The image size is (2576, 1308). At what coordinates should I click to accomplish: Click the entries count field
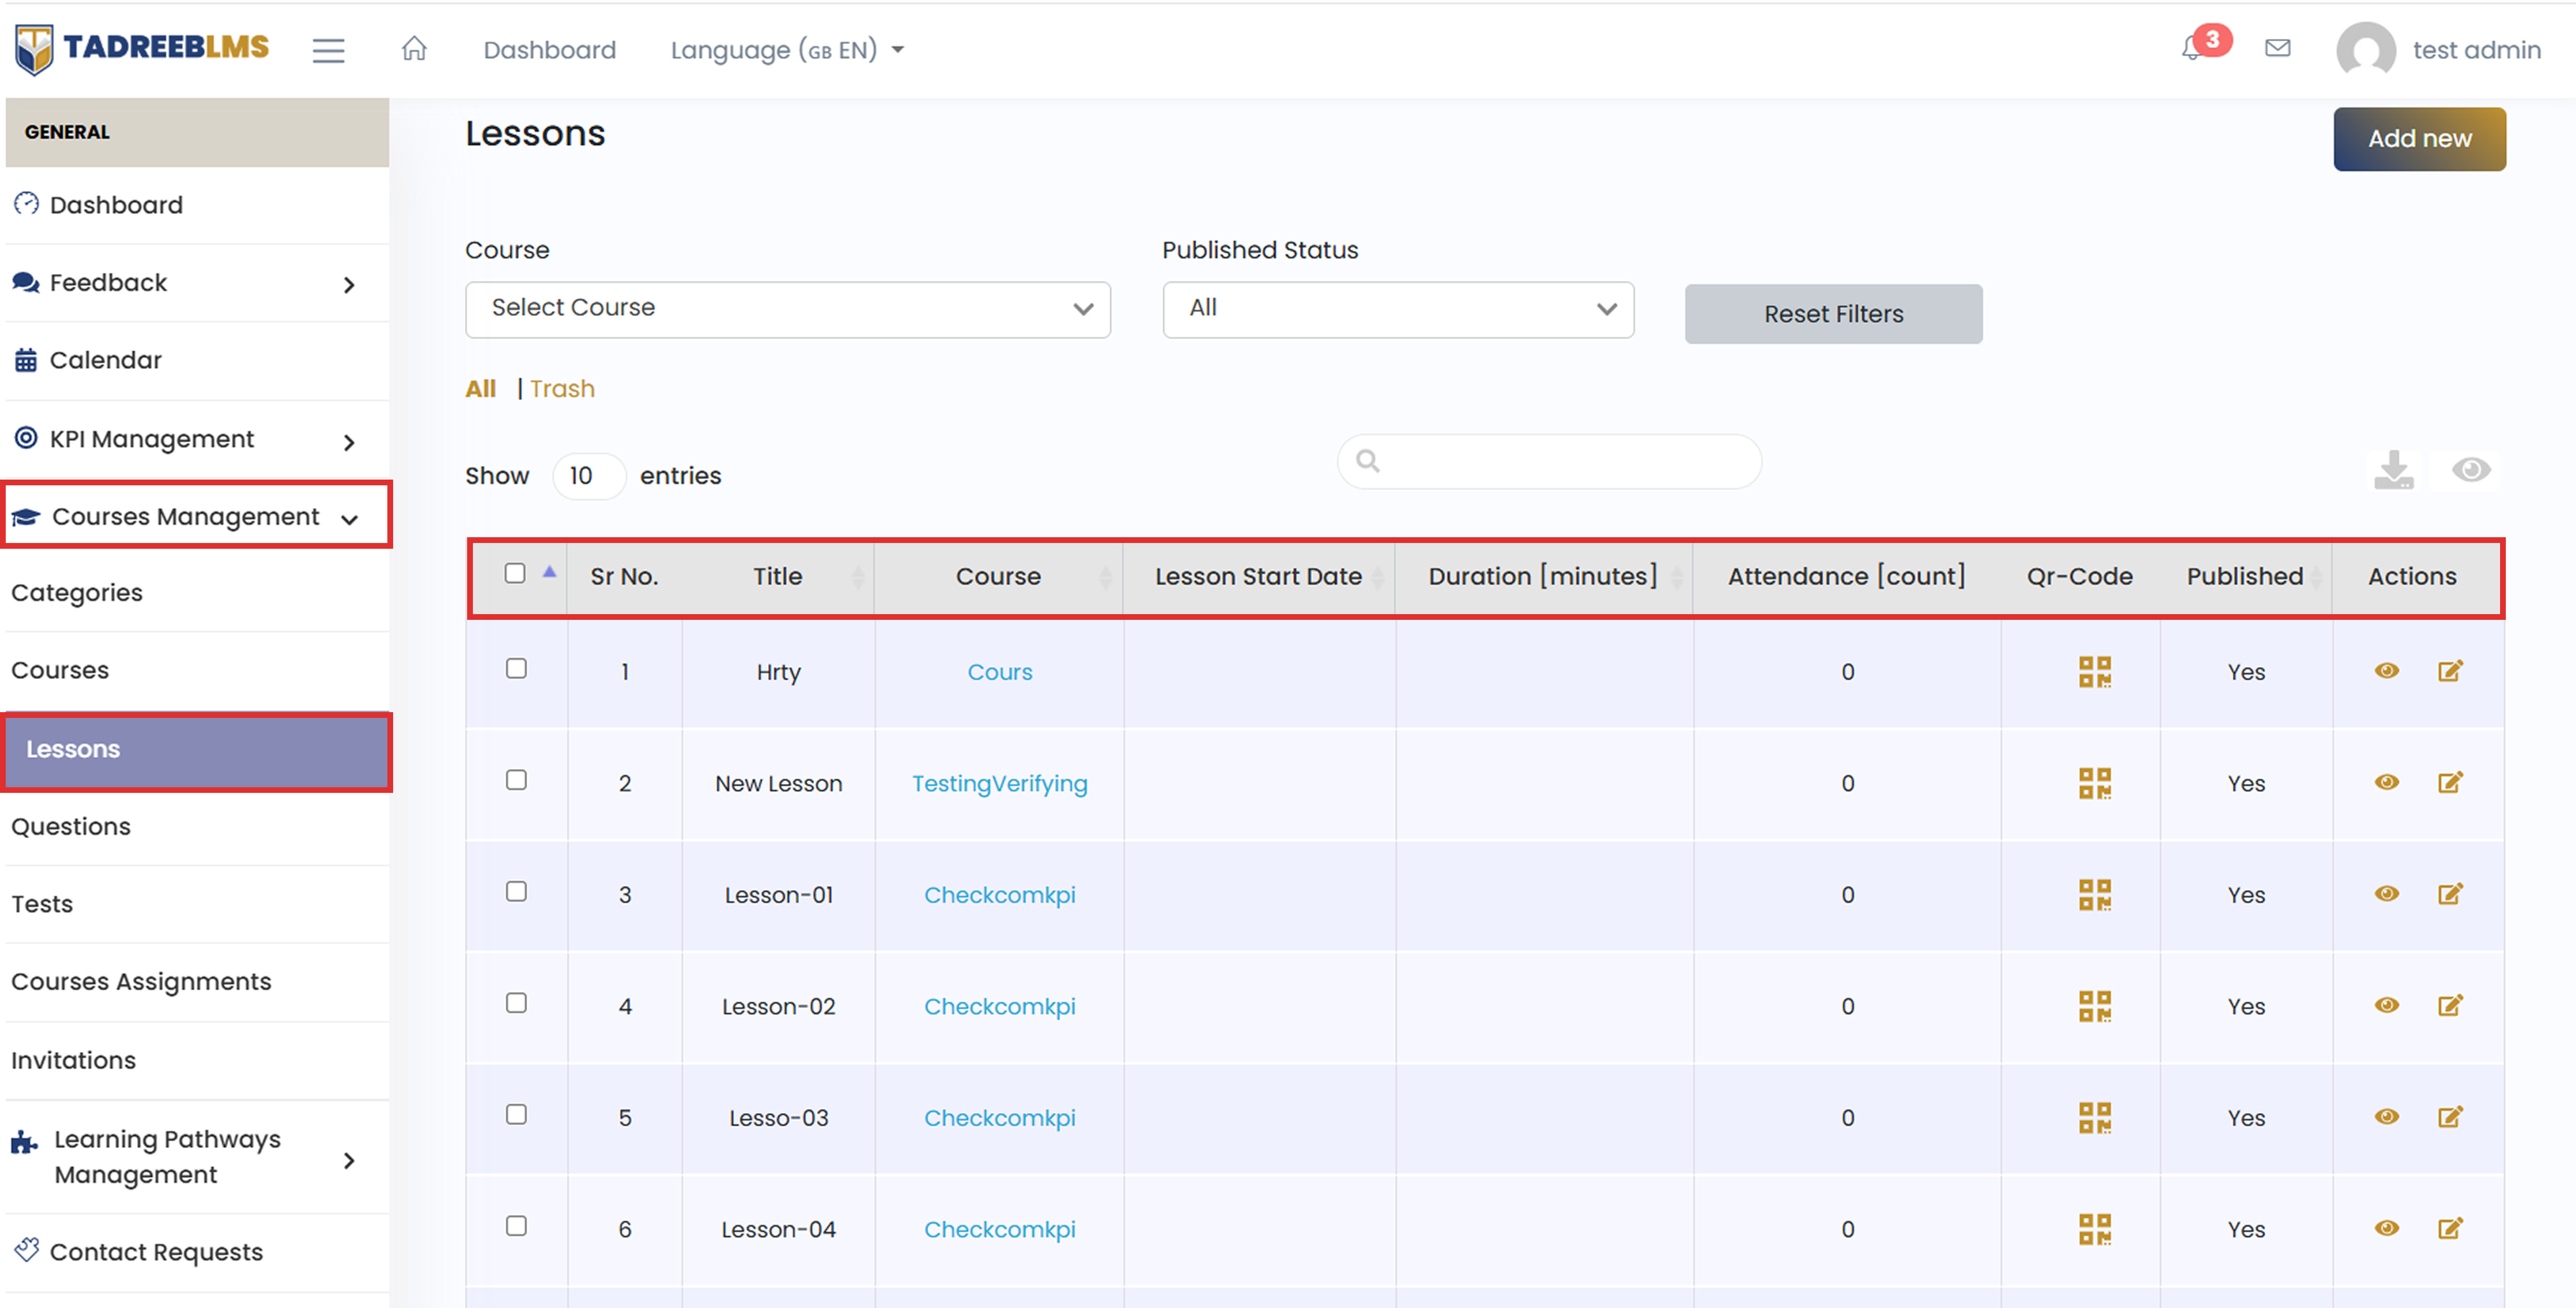tap(589, 476)
